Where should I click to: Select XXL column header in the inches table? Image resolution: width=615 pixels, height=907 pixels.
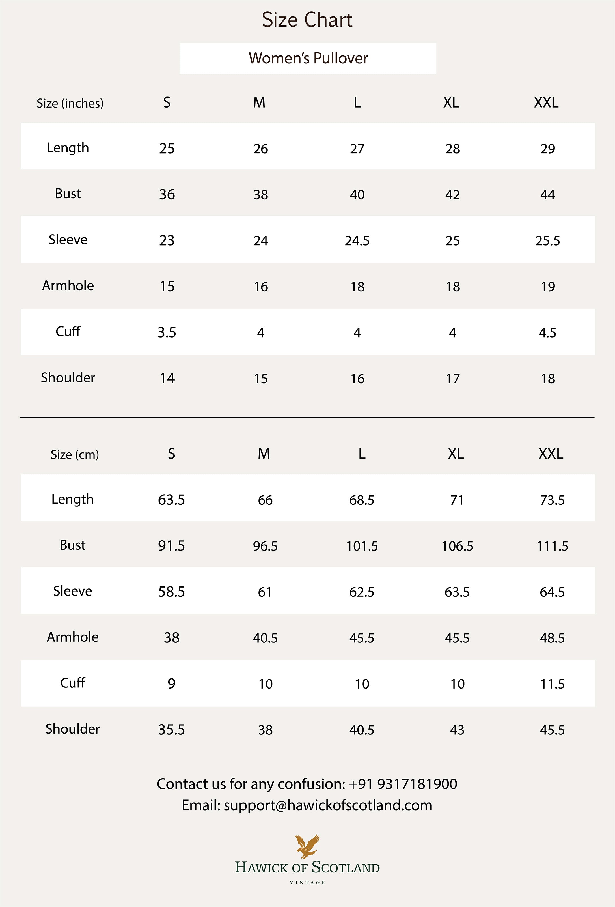[x=546, y=103]
